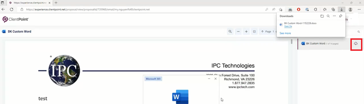Minimize the Microsoft 365 splash window
This screenshot has width=364, height=104.
209,79
